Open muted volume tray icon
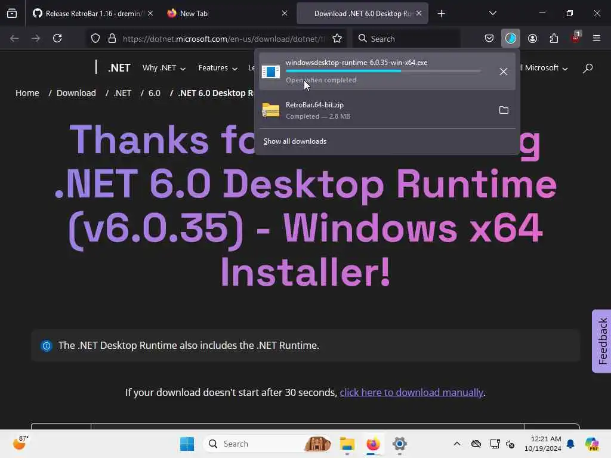This screenshot has width=611, height=458. [510, 444]
